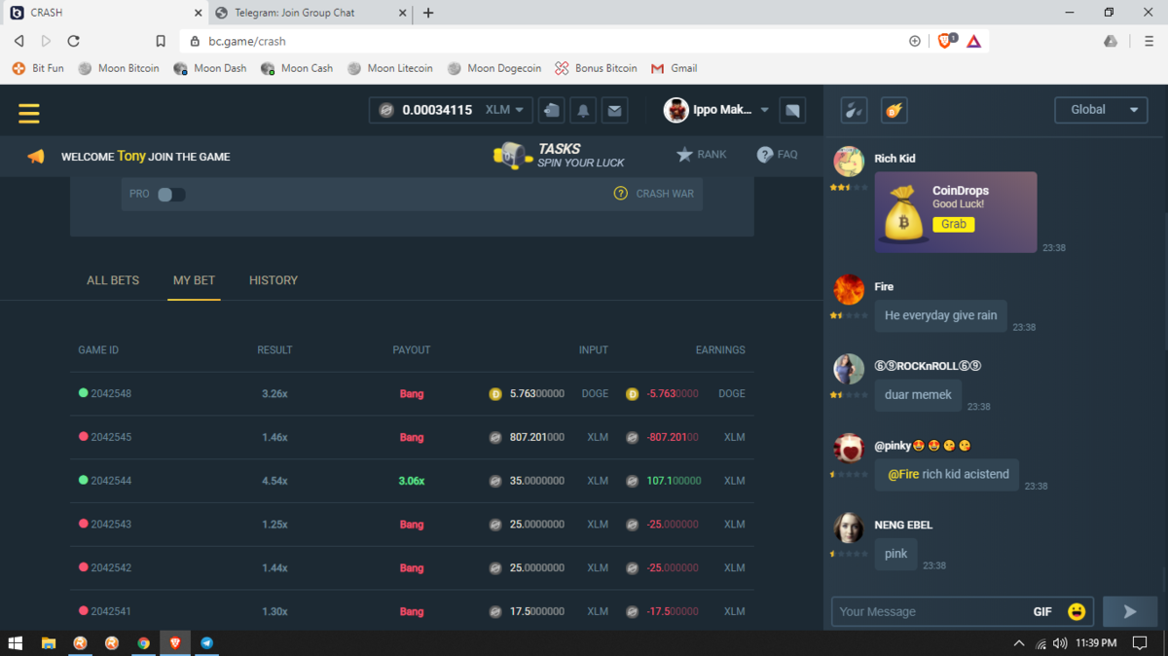The image size is (1168, 656).
Task: Click the Crash War help question icon
Action: pyautogui.click(x=620, y=194)
